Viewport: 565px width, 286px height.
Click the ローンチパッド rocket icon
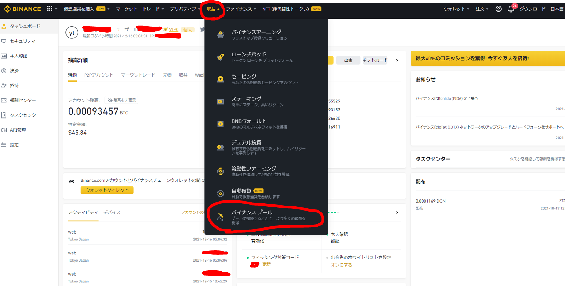click(220, 57)
